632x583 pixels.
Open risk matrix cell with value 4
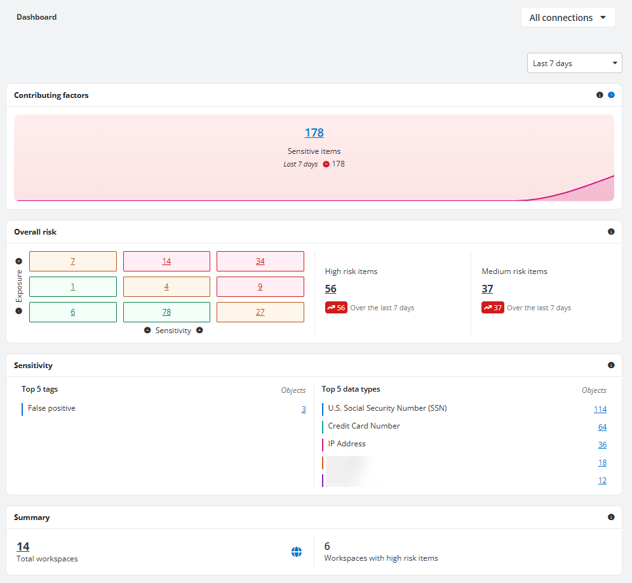pos(166,287)
